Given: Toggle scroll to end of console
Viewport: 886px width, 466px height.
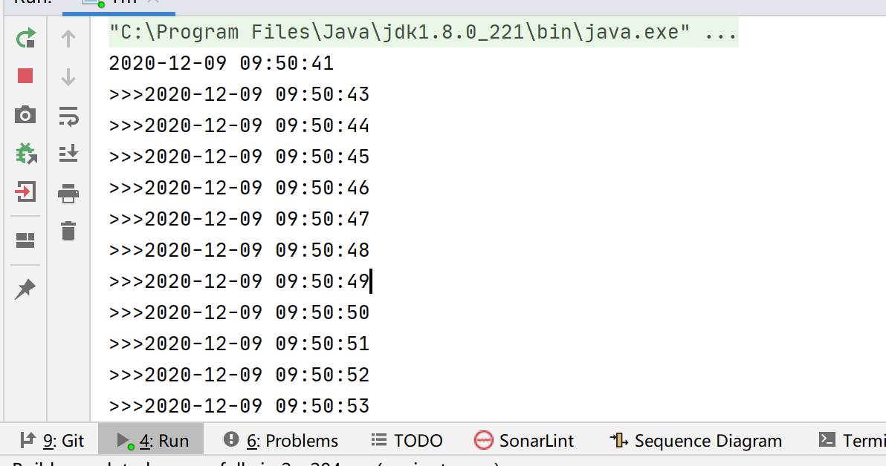Looking at the screenshot, I should [x=68, y=154].
